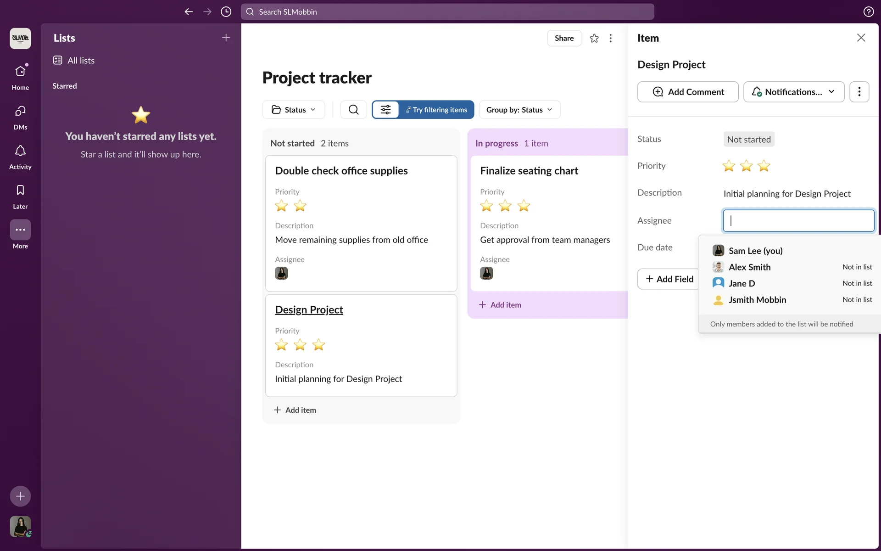This screenshot has height=551, width=881.
Task: Click the Search SLMobbin field
Action: coord(447,12)
